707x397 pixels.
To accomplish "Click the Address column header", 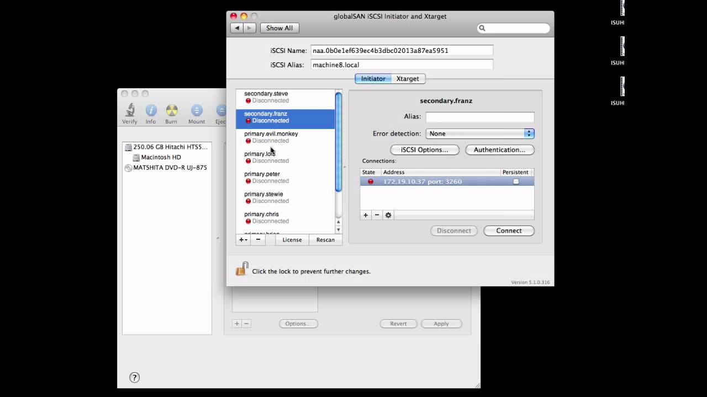I will [x=441, y=173].
